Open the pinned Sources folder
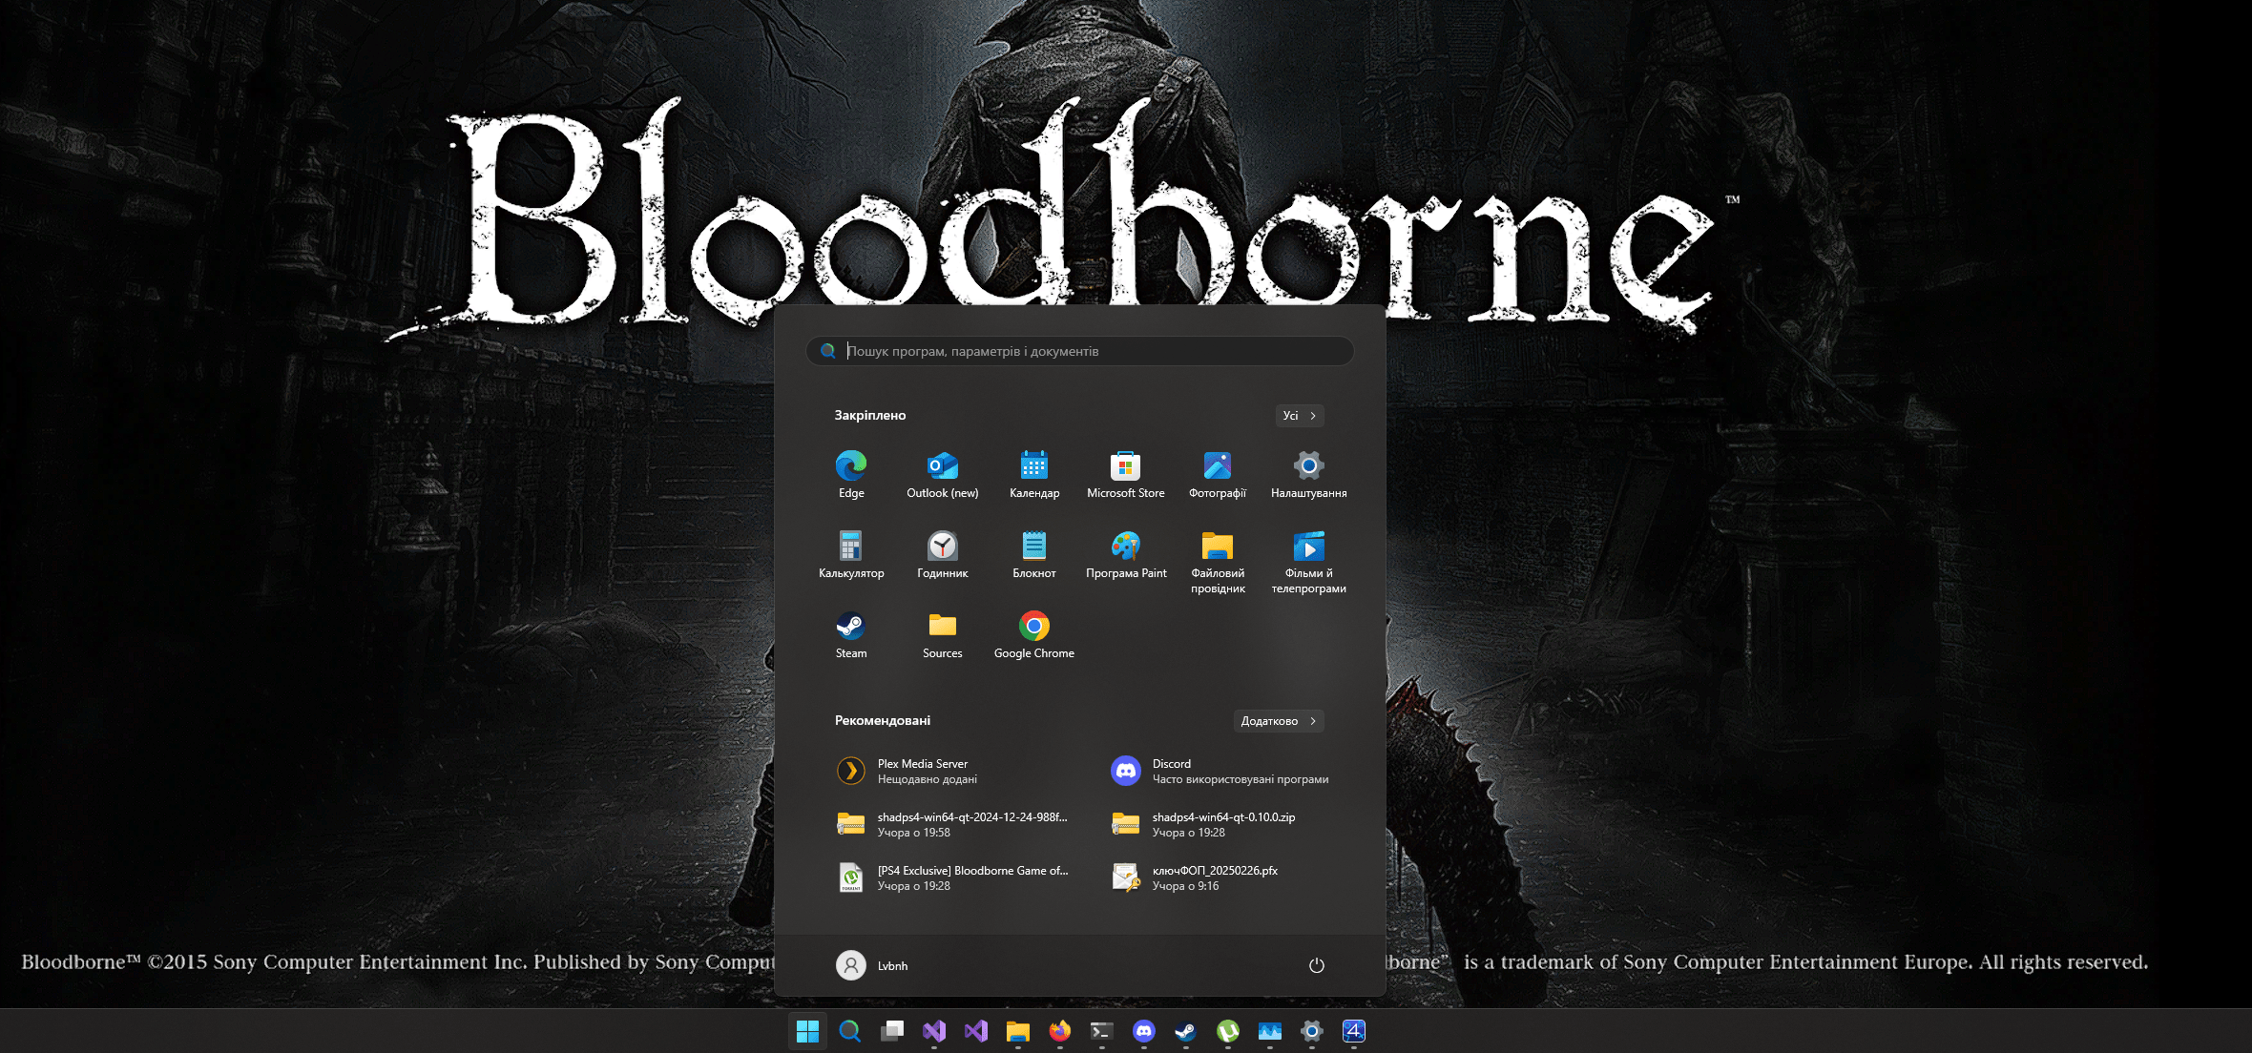 (943, 635)
